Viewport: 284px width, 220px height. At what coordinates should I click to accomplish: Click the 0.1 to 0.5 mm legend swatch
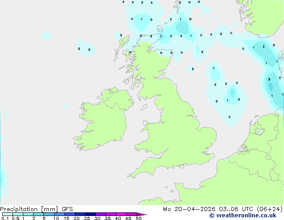[x=8, y=214]
